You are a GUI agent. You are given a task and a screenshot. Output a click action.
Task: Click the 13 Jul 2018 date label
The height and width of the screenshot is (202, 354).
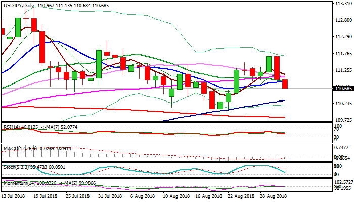14,196
